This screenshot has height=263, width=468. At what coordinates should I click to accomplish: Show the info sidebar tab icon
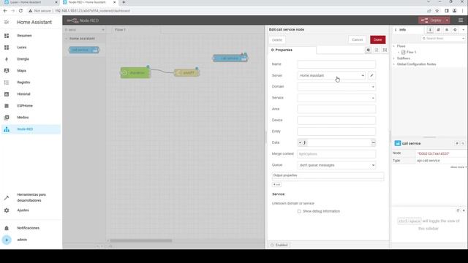click(x=430, y=30)
